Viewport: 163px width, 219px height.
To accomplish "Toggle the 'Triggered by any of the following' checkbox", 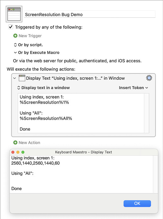I will point(11,27).
